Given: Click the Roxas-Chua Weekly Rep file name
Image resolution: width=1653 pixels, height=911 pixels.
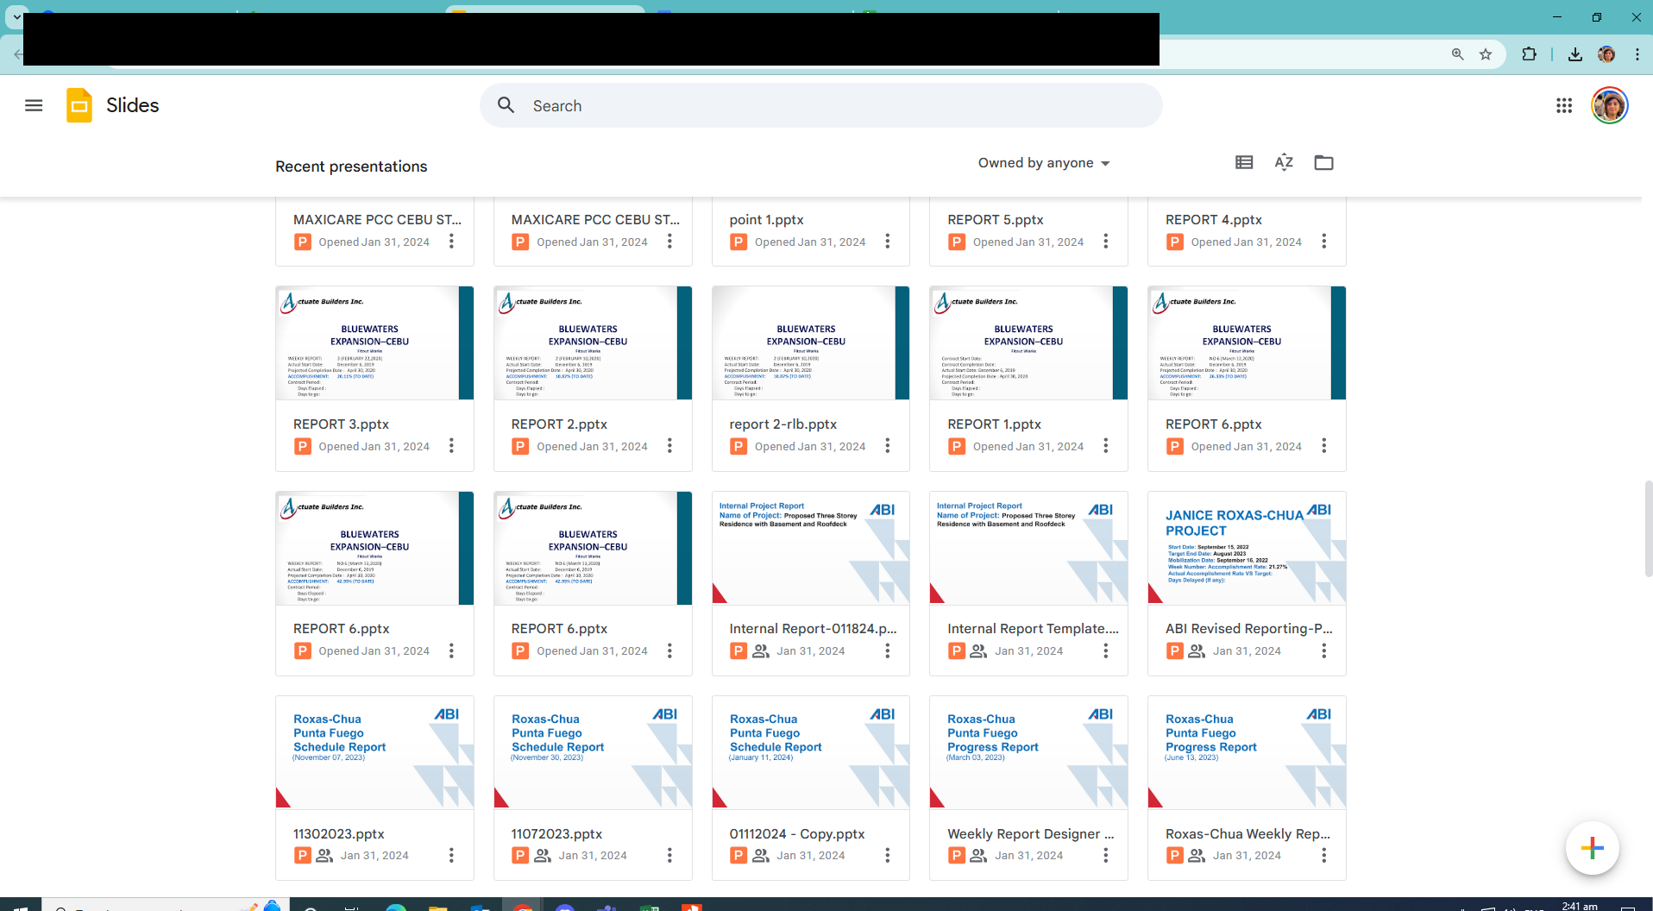Looking at the screenshot, I should click(1248, 834).
